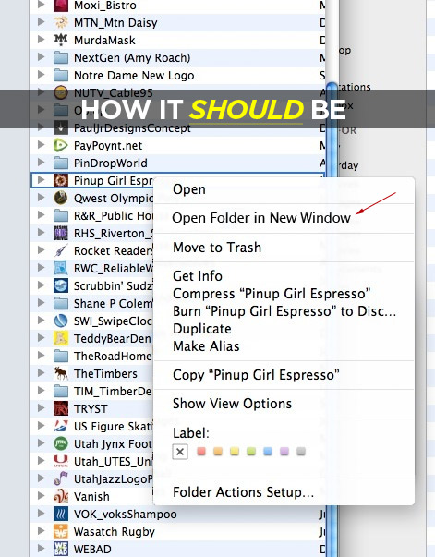Expand the TRYST folder triangle
435x557 pixels.
42,408
